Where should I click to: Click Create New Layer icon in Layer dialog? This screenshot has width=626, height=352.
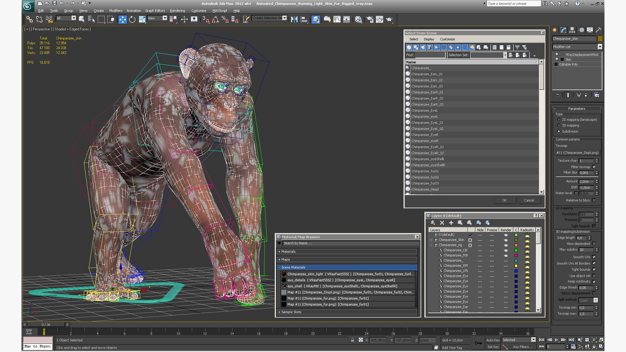(433, 223)
